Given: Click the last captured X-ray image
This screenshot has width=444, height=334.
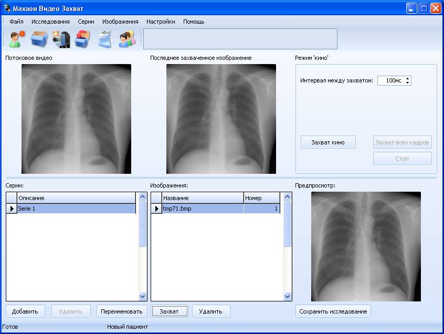Looking at the screenshot, I should pos(221,119).
